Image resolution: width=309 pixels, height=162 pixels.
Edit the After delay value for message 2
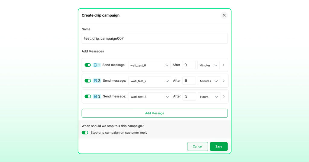[x=189, y=81]
